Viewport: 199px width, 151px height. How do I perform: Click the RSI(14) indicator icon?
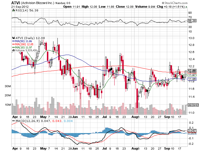tap(13, 10)
